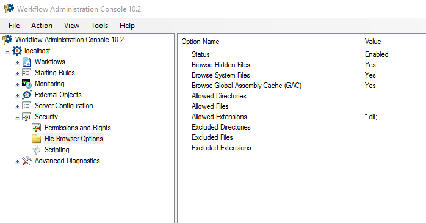Click the Advanced Diagnostics tools icon
The image size is (426, 223).
tap(27, 161)
